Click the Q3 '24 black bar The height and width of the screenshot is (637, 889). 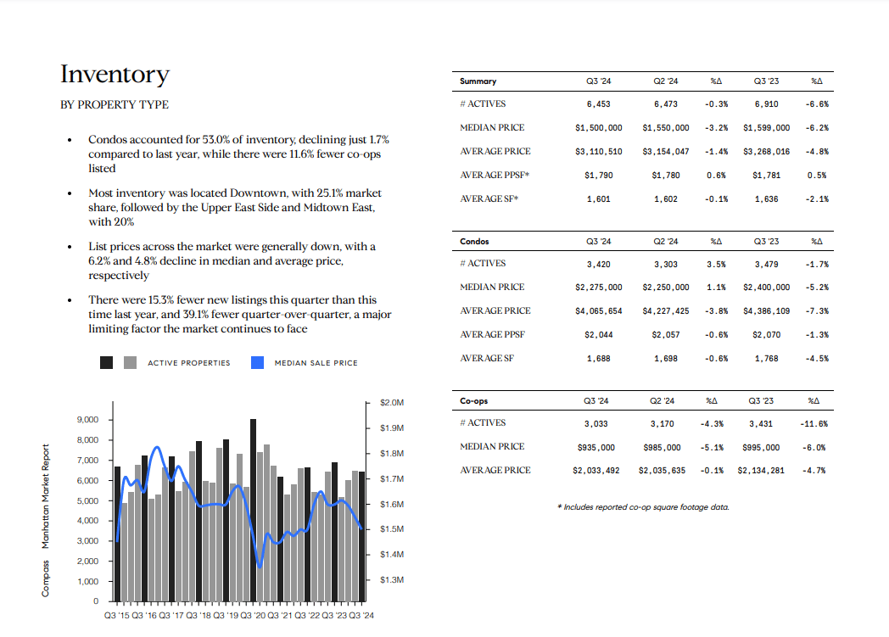tap(361, 536)
